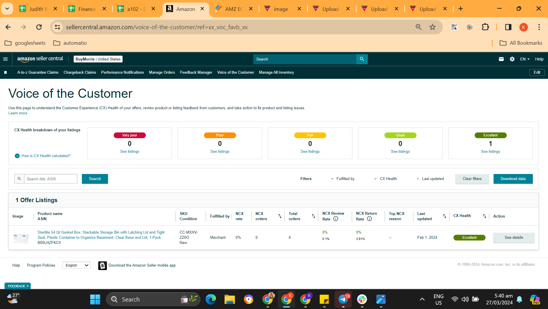Open How is CX Health calculated link
This screenshot has height=309, width=548.
coord(46,156)
